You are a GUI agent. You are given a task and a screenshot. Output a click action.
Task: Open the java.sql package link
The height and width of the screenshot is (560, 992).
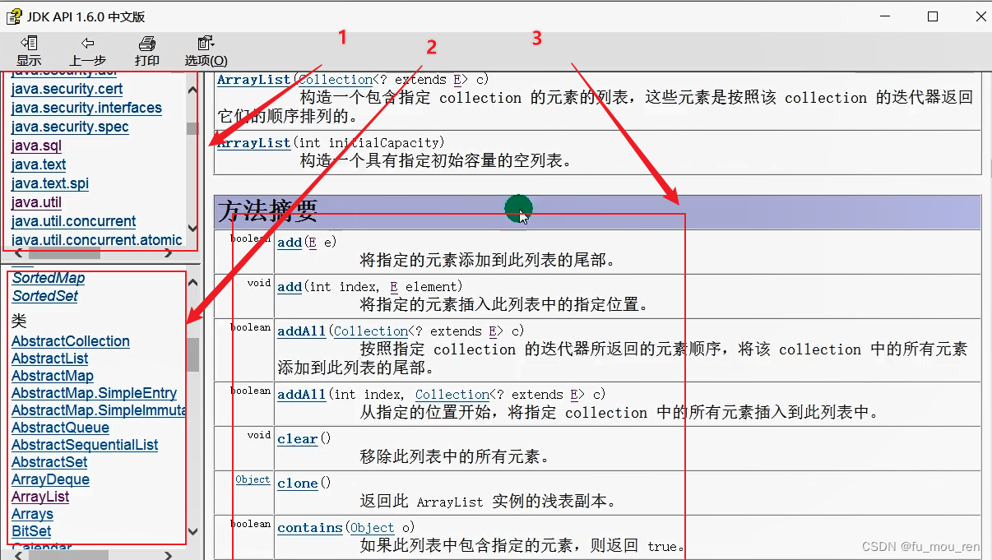click(x=36, y=145)
